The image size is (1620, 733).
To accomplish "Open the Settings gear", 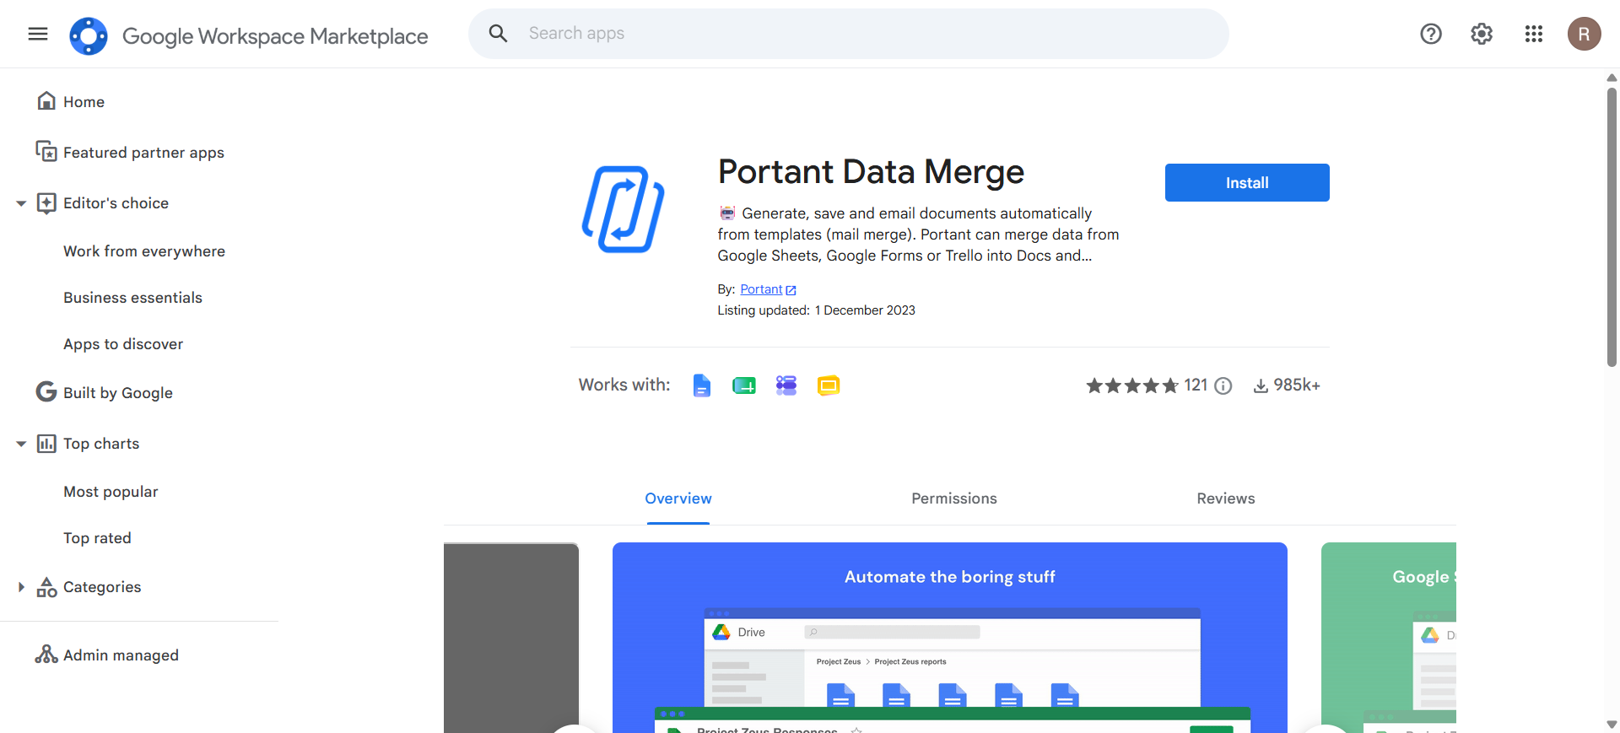I will pos(1482,34).
